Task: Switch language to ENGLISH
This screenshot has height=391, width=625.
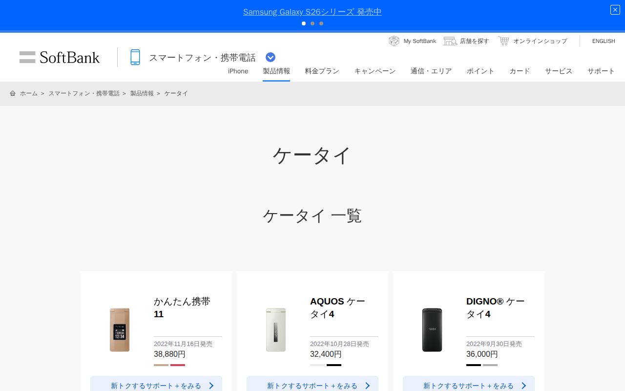Action: [x=604, y=41]
